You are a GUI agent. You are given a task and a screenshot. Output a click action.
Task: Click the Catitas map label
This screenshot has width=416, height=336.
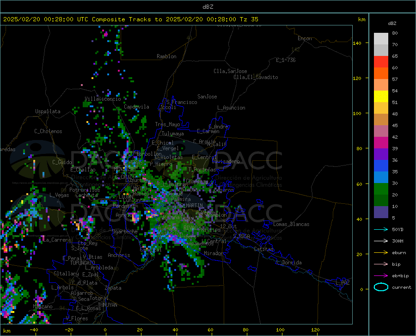263,249
